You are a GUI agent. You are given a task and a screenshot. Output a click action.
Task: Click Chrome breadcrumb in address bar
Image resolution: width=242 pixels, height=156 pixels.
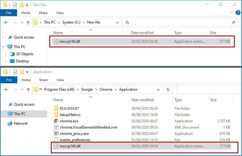[106, 89]
